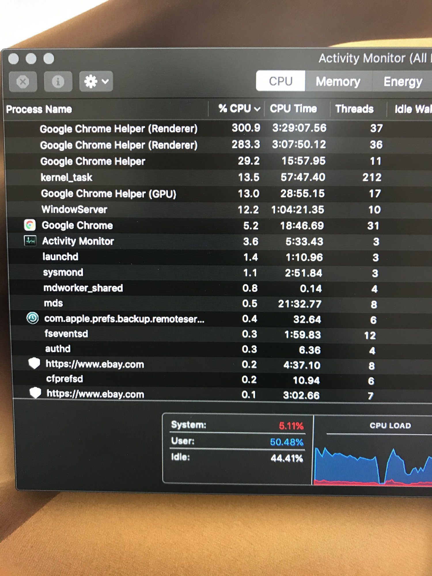
Task: Click CPU time value 1:04:21.35
Action: 298,210
